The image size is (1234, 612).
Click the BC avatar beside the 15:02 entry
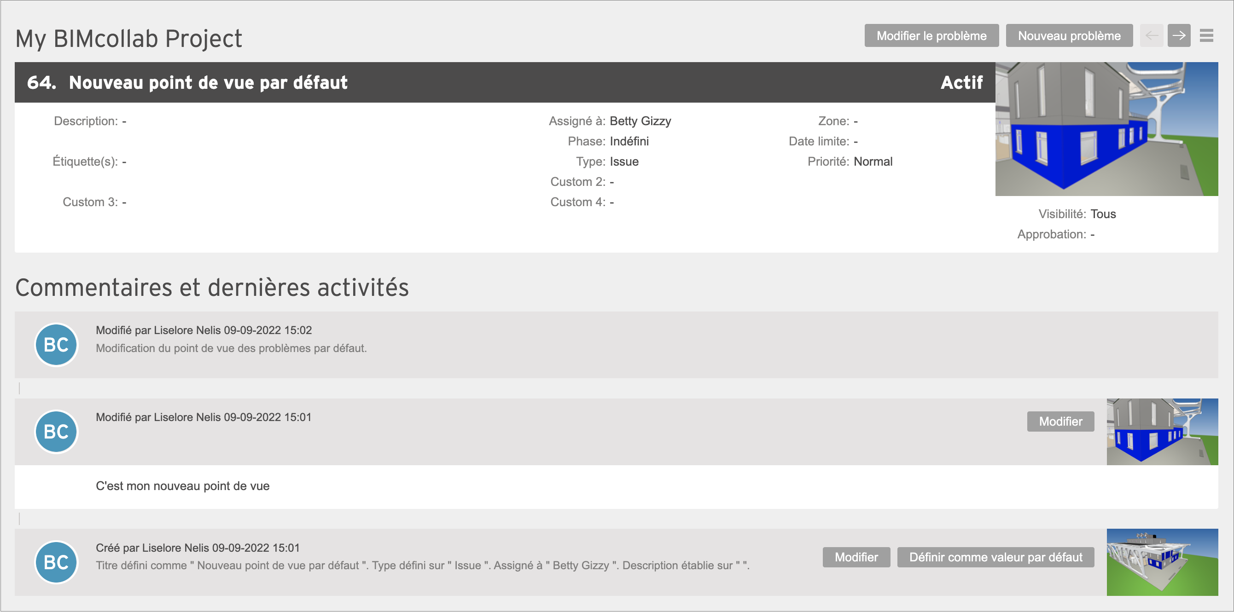56,345
